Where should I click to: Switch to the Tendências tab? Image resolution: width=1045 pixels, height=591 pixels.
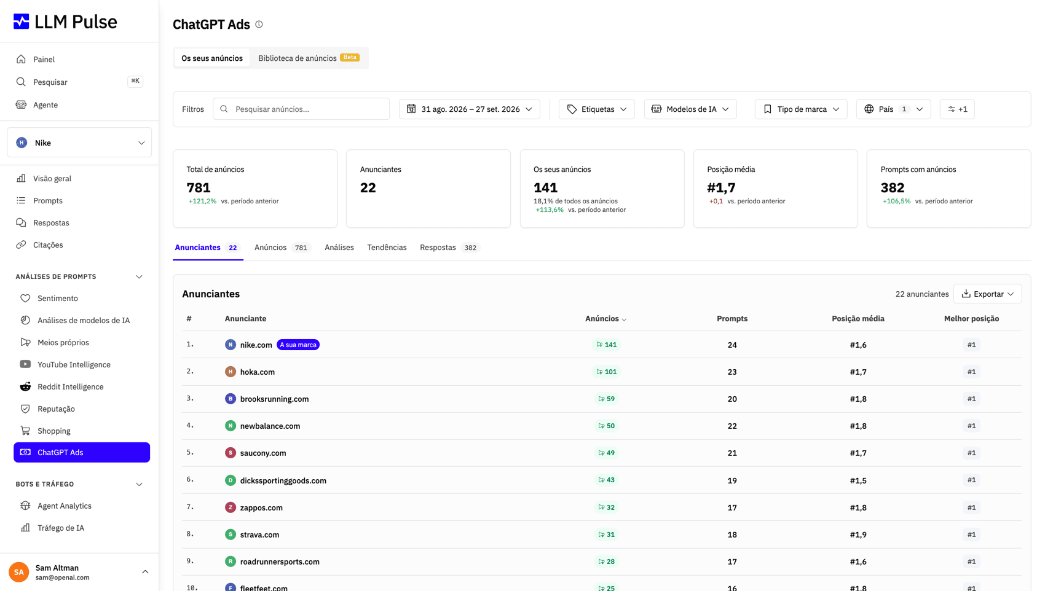click(387, 248)
